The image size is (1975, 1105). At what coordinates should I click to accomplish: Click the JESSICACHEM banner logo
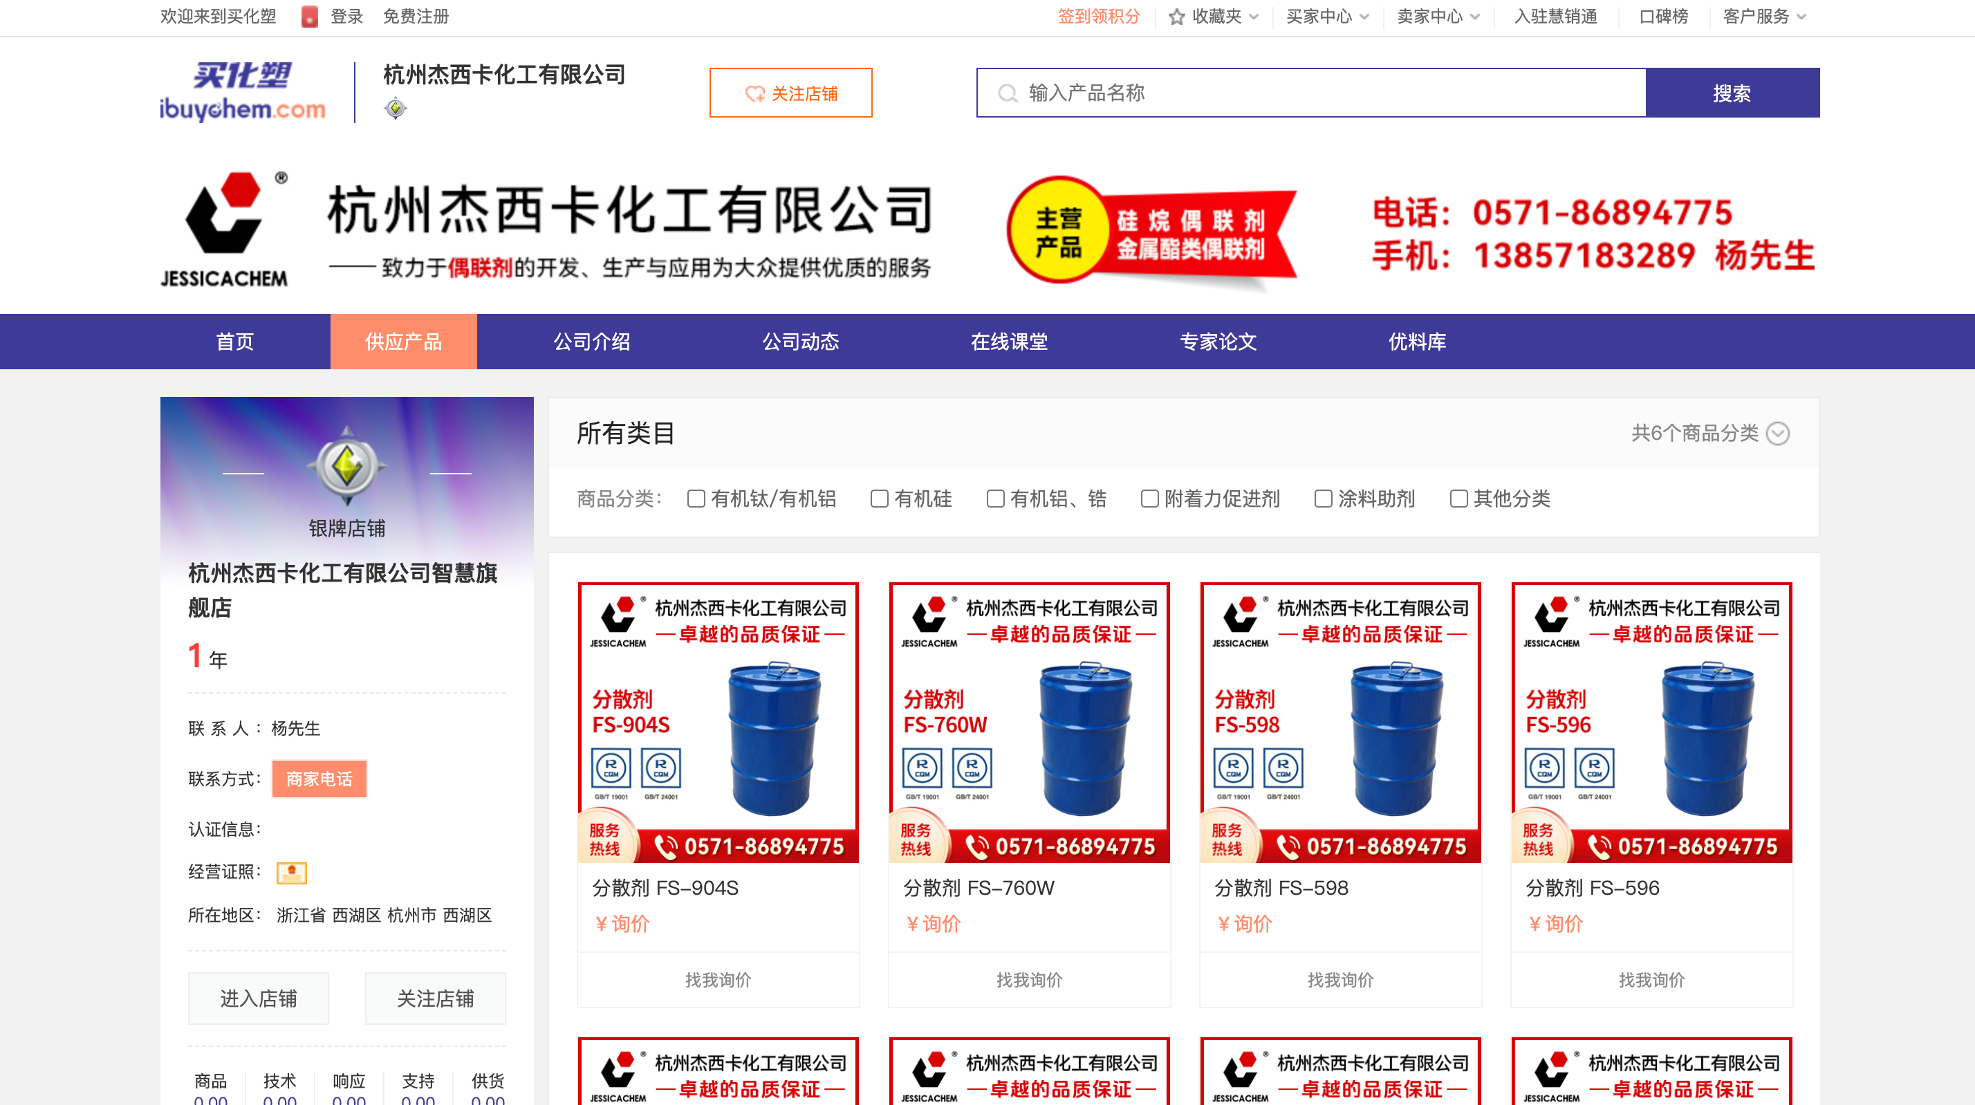tap(225, 230)
